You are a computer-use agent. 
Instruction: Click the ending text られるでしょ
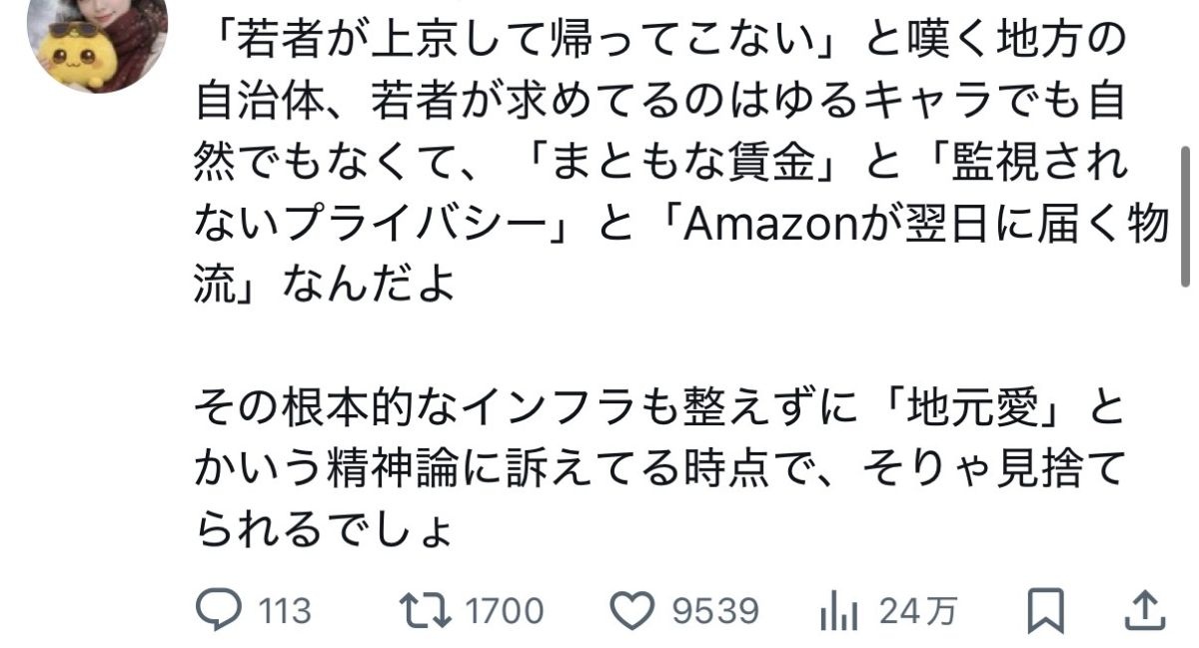point(324,532)
